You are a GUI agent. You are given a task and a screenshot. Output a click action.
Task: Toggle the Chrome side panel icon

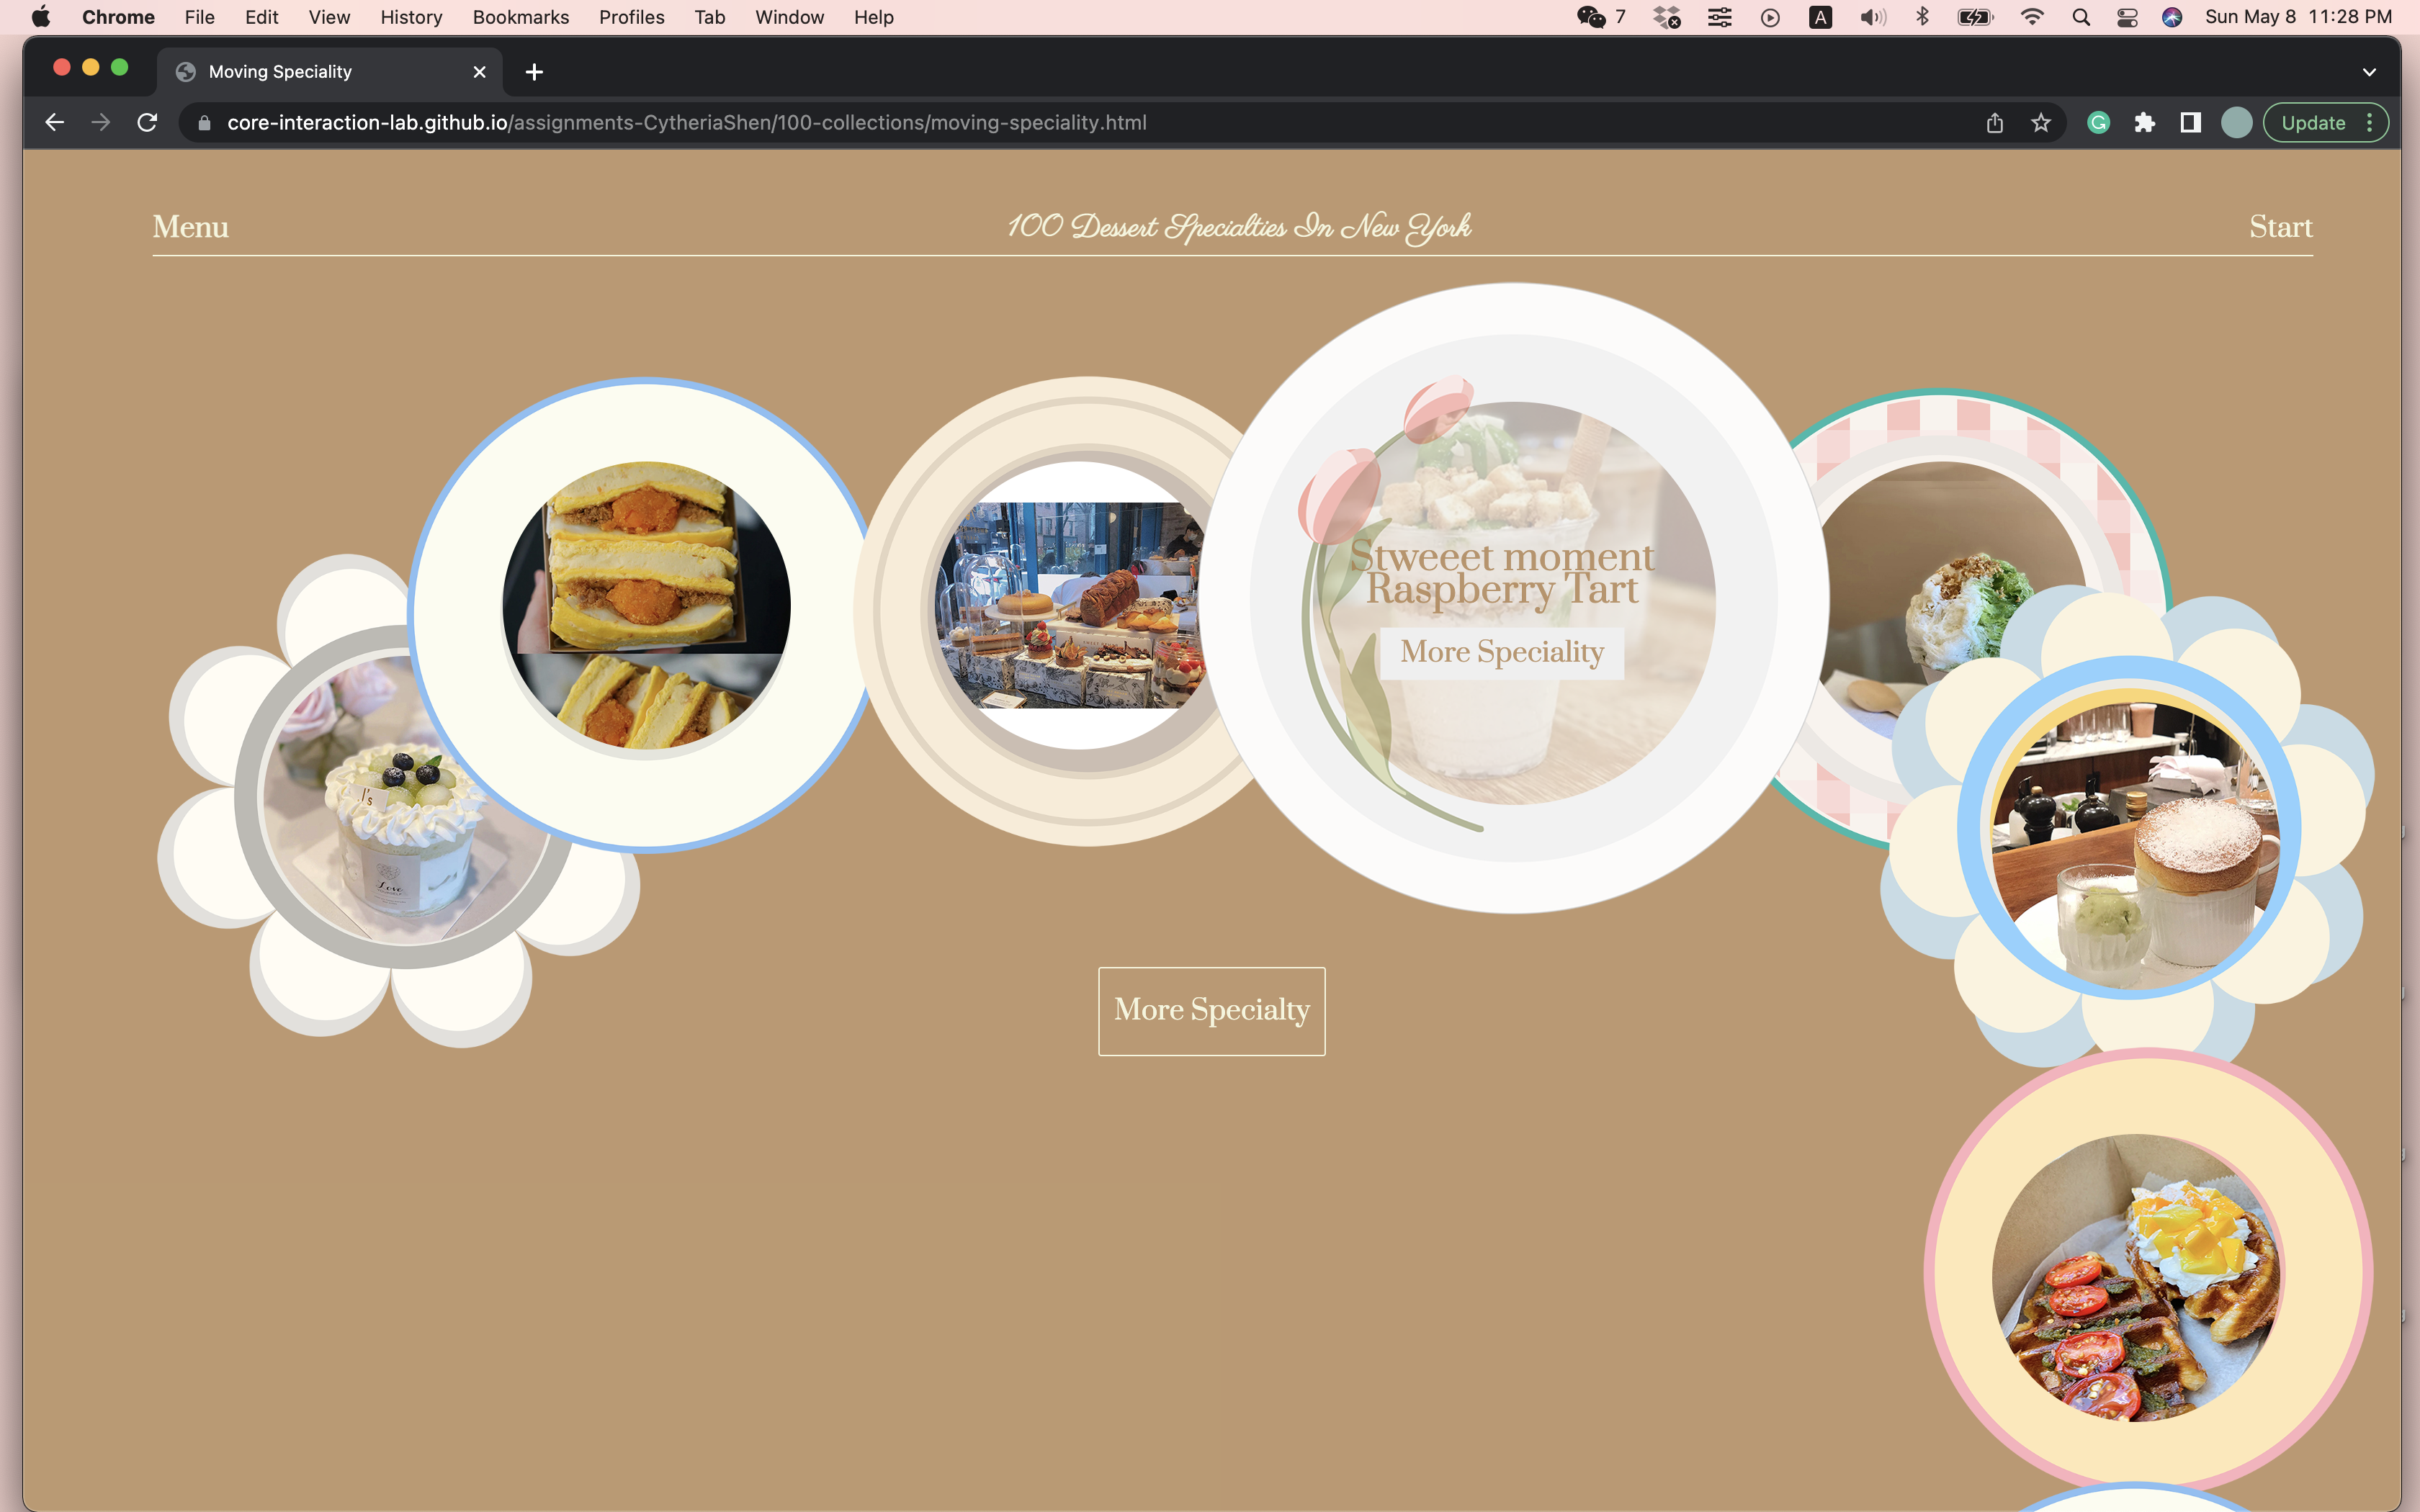point(2190,122)
